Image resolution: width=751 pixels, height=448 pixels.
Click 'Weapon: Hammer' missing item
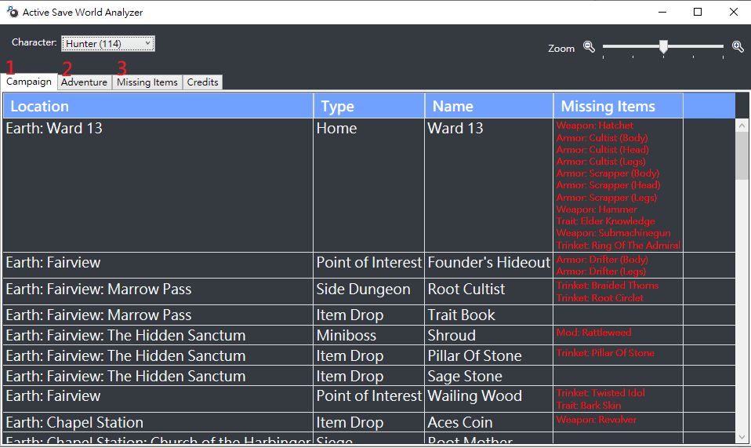(597, 209)
